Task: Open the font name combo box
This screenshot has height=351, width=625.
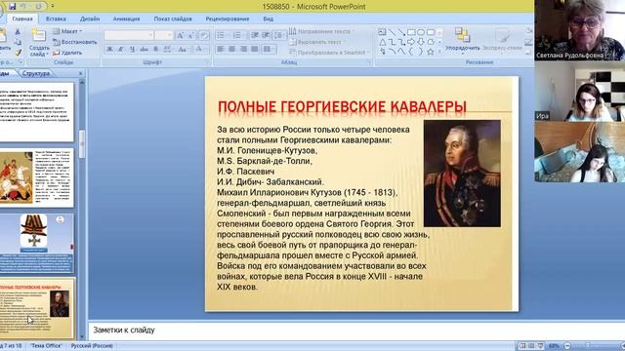Action: click(129, 35)
